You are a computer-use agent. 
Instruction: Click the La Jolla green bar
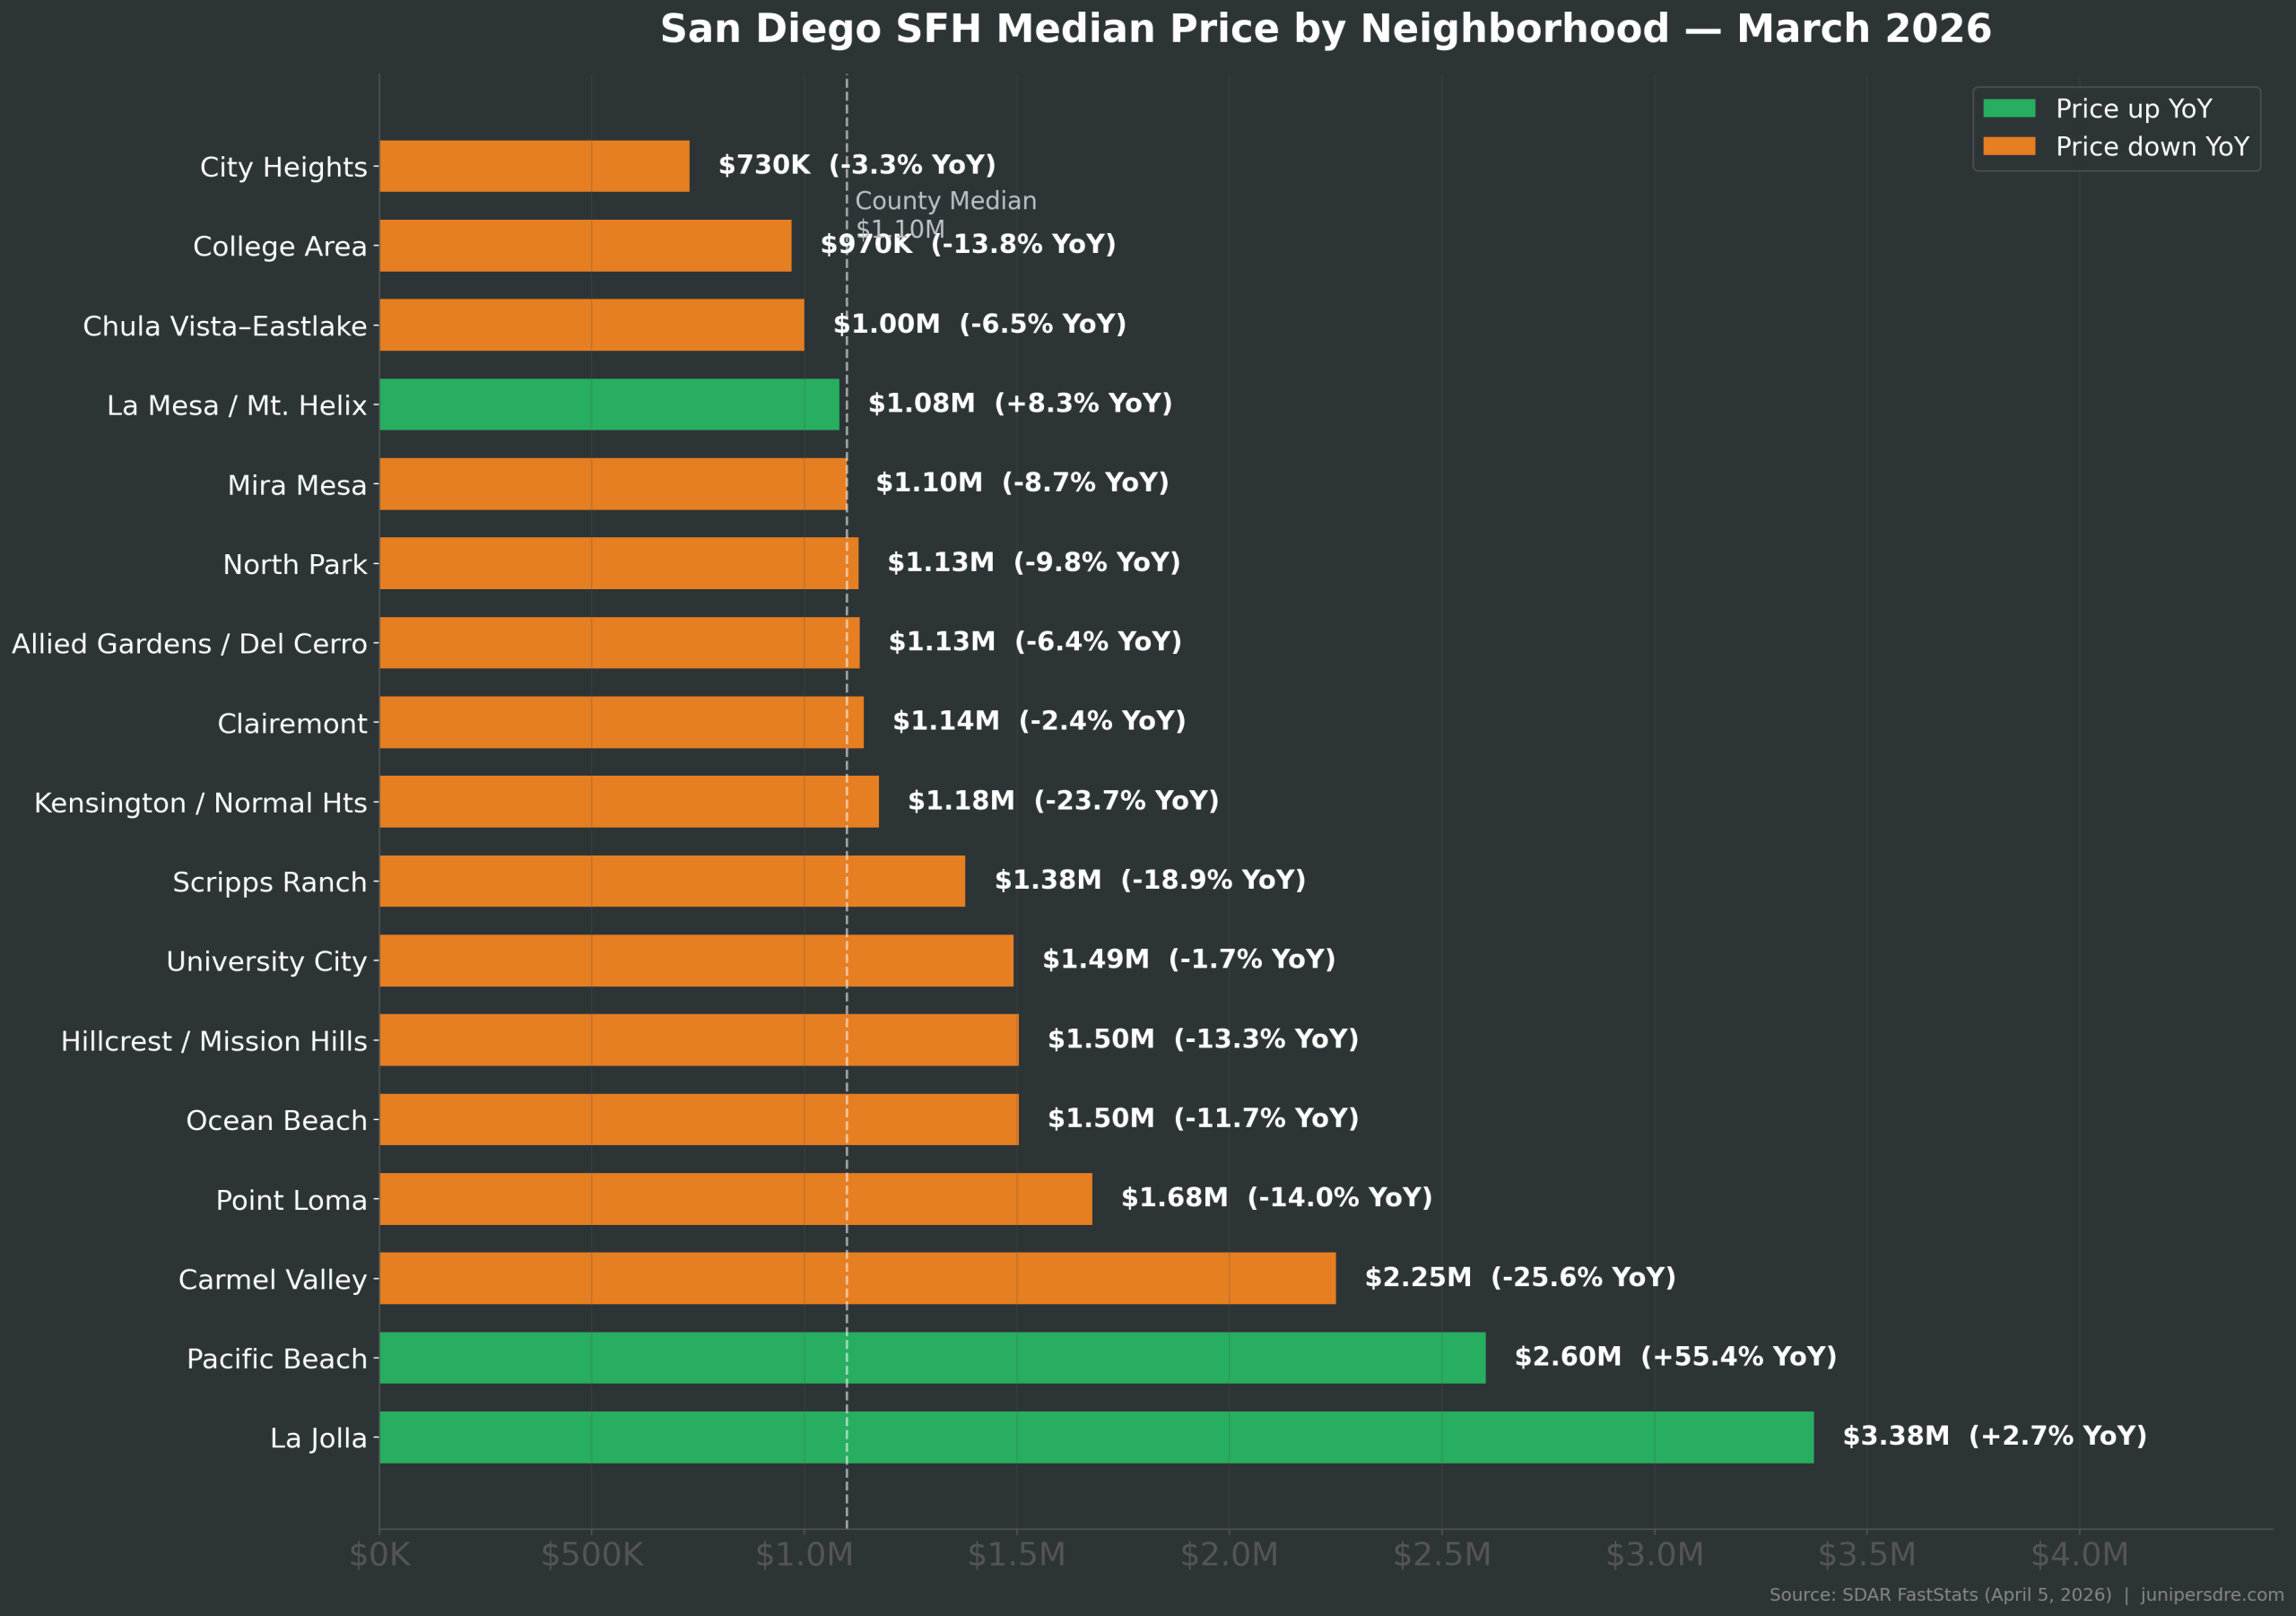pyautogui.click(x=1095, y=1437)
